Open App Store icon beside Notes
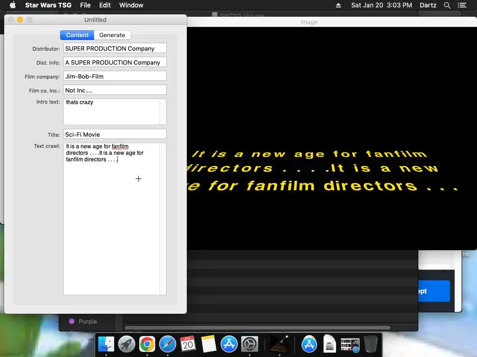 (229, 344)
